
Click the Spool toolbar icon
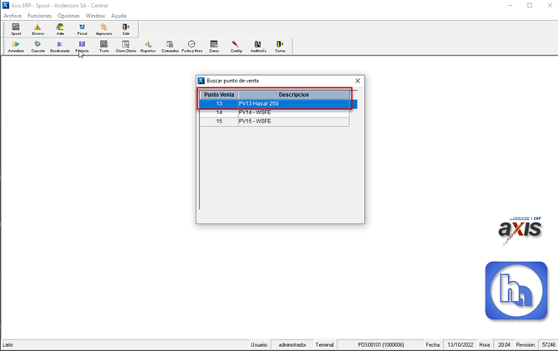[16, 29]
